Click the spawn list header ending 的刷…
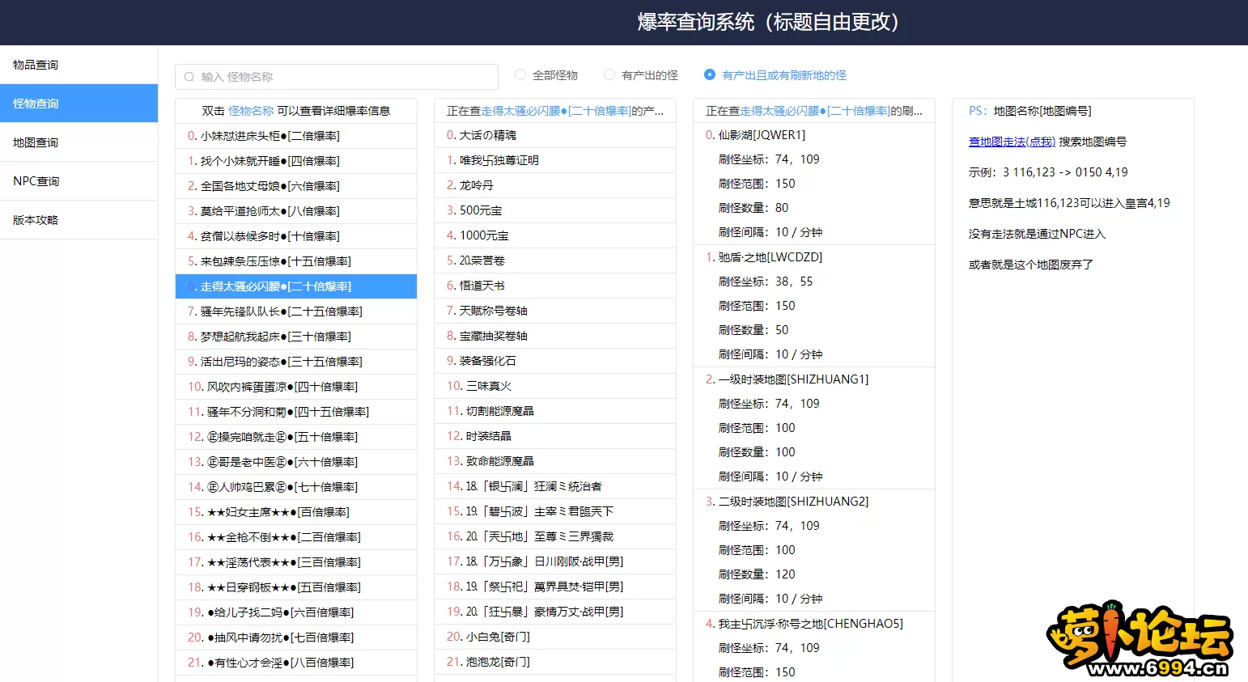The height and width of the screenshot is (682, 1248). [814, 111]
